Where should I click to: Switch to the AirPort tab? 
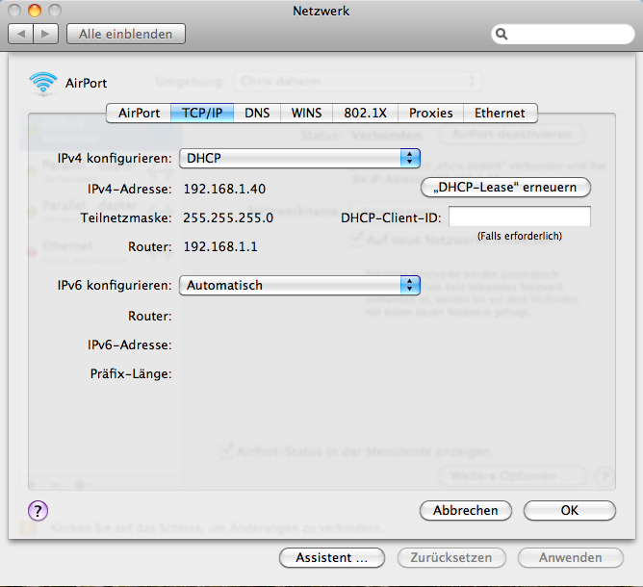pyautogui.click(x=139, y=114)
